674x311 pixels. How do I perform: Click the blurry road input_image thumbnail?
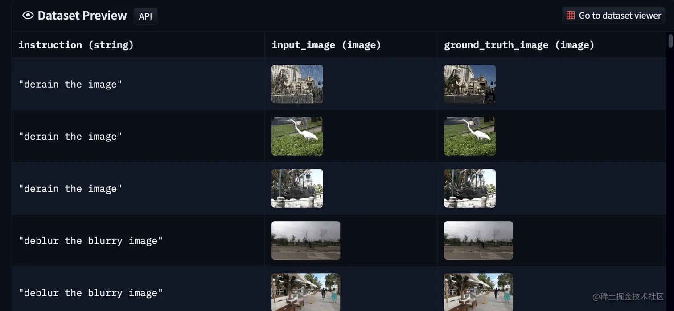(305, 240)
